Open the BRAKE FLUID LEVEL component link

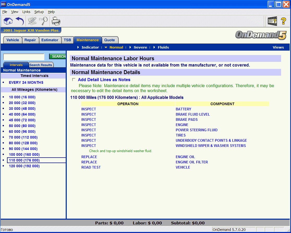click(x=193, y=114)
